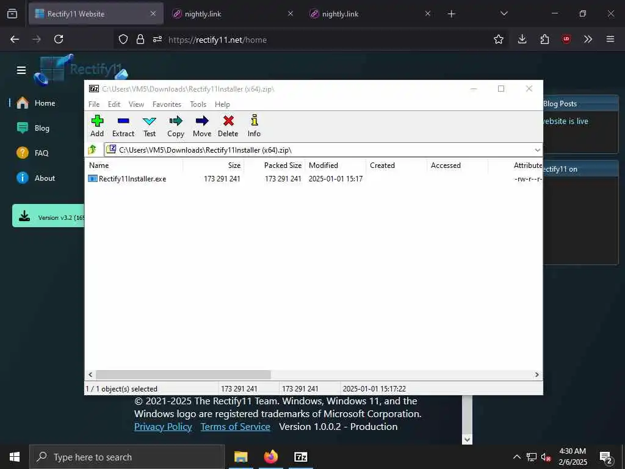The width and height of the screenshot is (625, 469).
Task: Click the horizontal scrollbar thumb in 7-Zip
Action: pyautogui.click(x=183, y=374)
